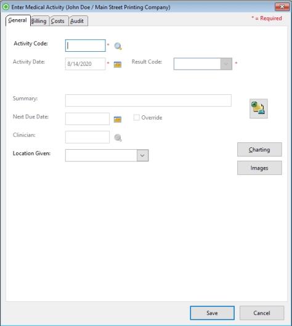Expand the Location Given dropdown

point(142,155)
